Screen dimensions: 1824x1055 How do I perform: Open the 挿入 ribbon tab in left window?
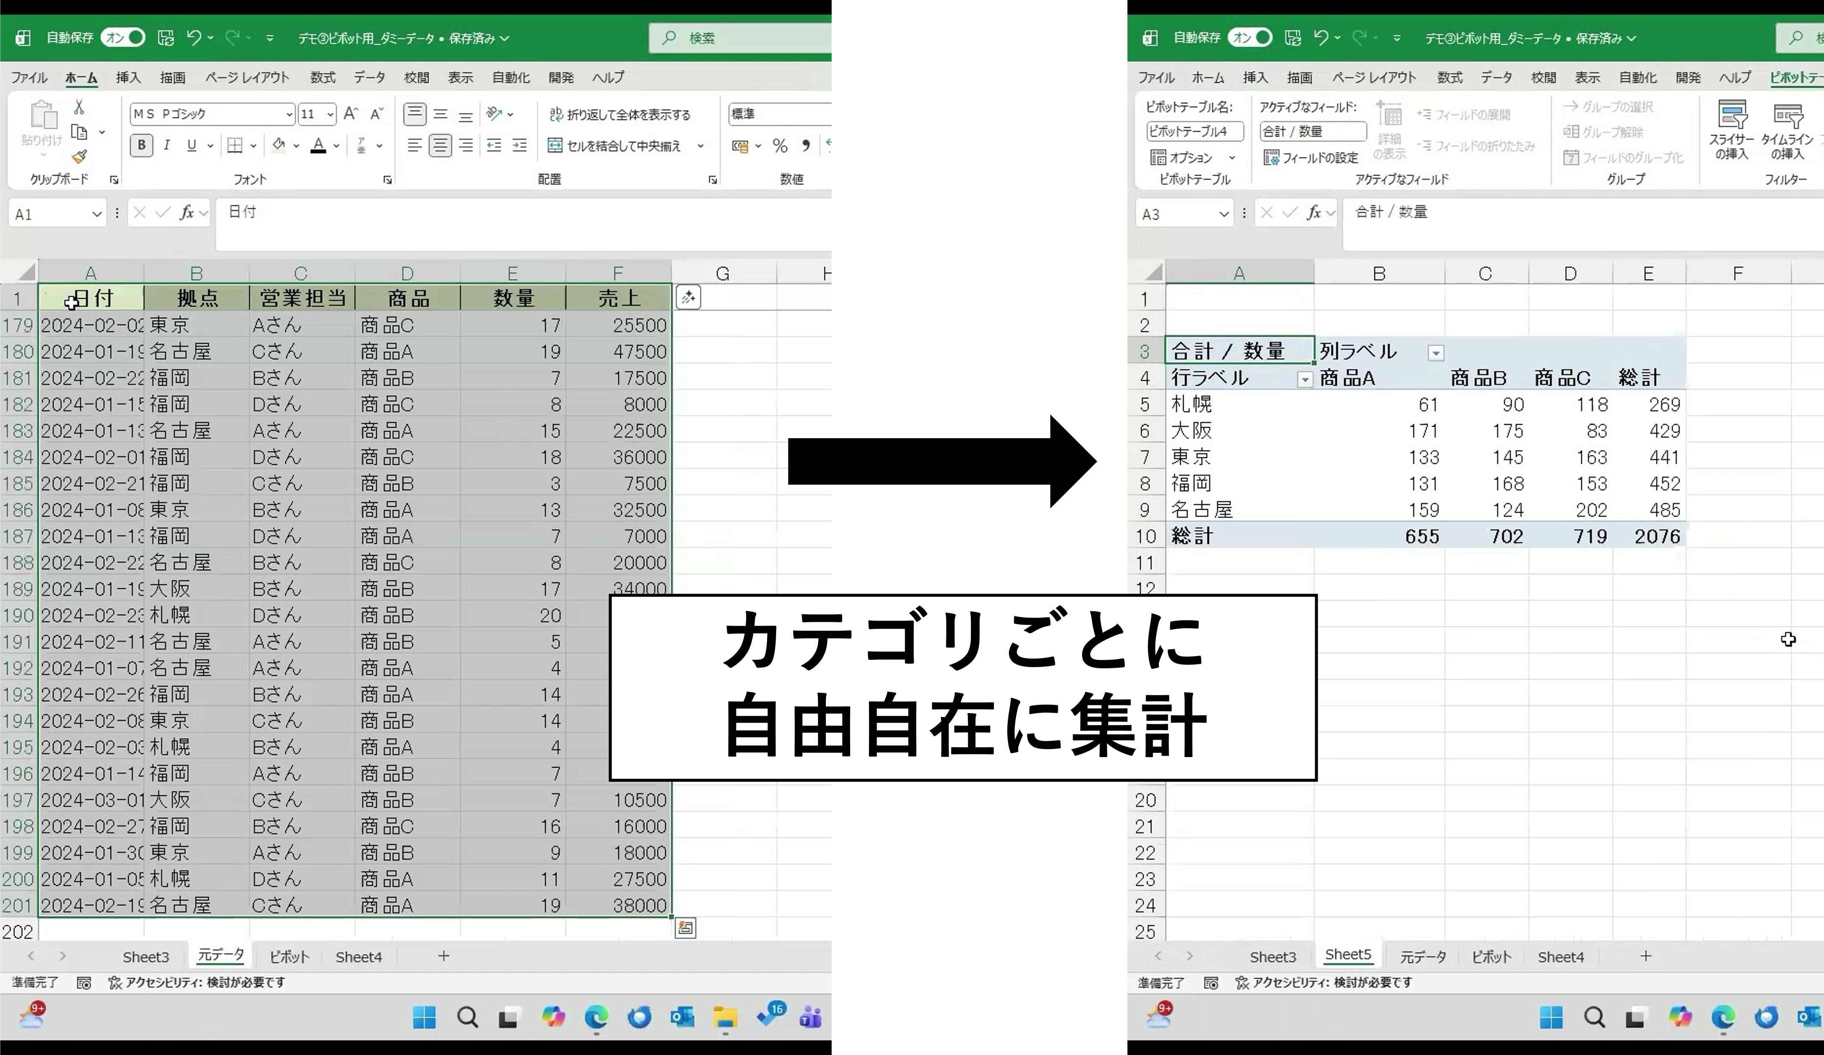128,78
